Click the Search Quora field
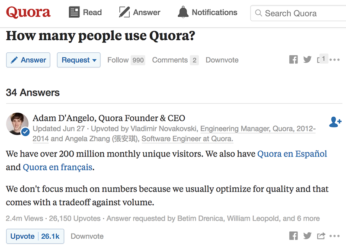This screenshot has height=246, width=346. [x=298, y=13]
